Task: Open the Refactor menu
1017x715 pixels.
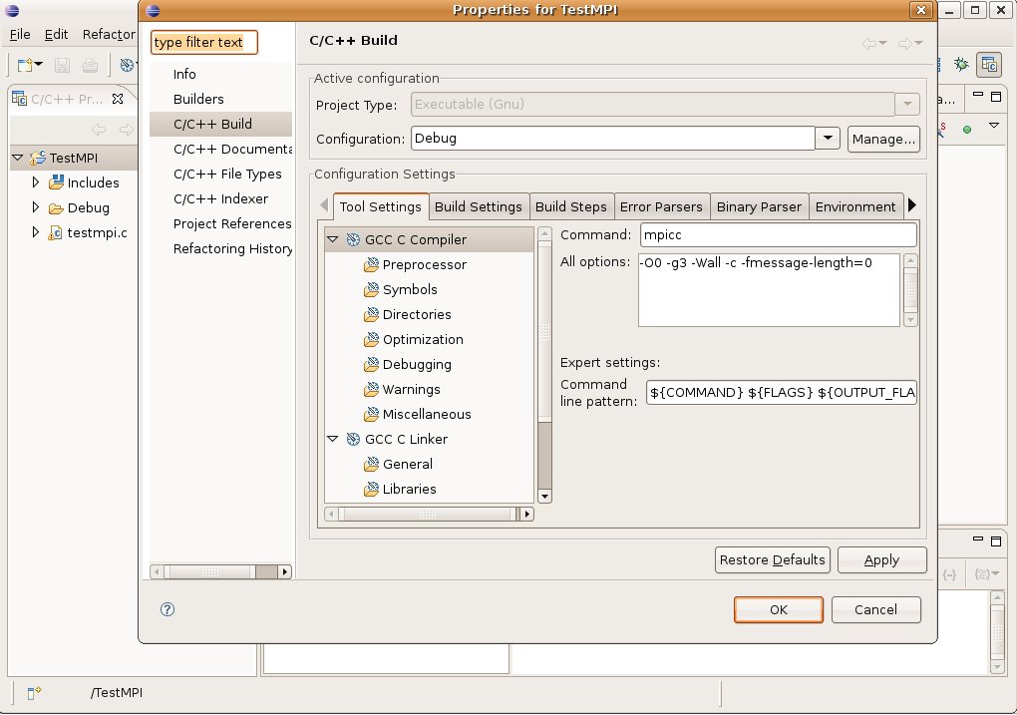Action: click(x=109, y=34)
